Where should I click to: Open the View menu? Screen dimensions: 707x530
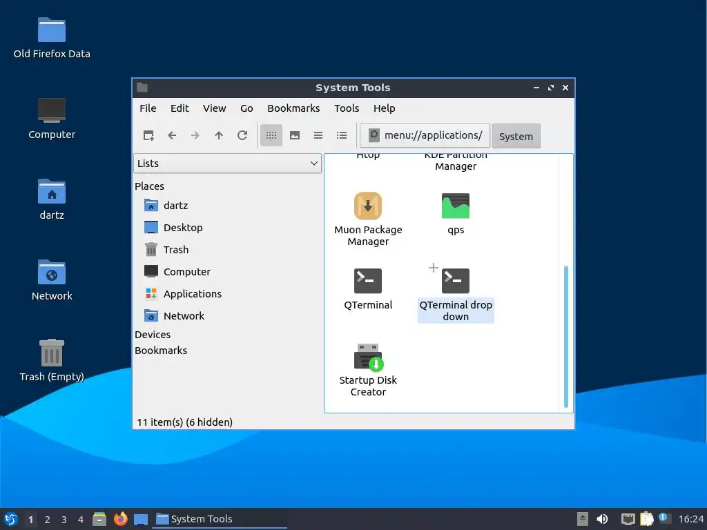click(x=214, y=108)
